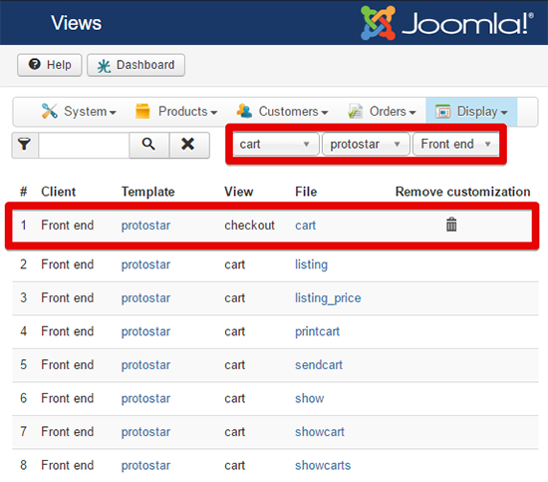
Task: Expand the cart view type dropdown
Action: 275,144
